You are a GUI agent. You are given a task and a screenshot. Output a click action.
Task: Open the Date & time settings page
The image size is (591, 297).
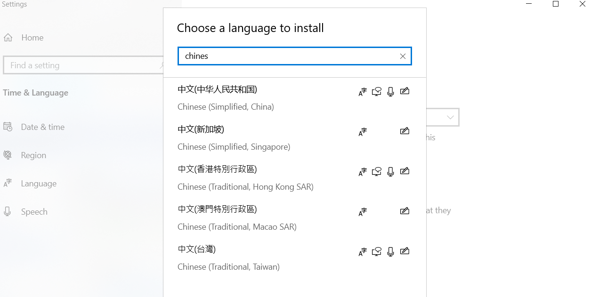tap(42, 127)
